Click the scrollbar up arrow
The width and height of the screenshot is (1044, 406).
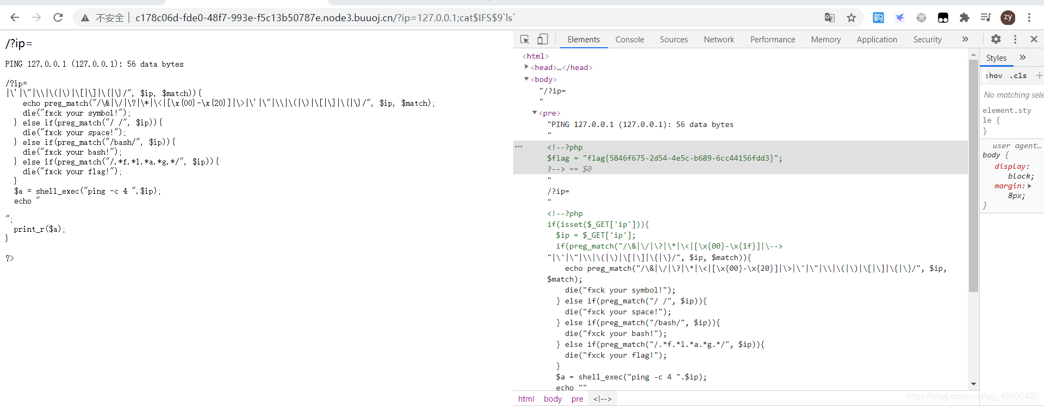[x=973, y=55]
